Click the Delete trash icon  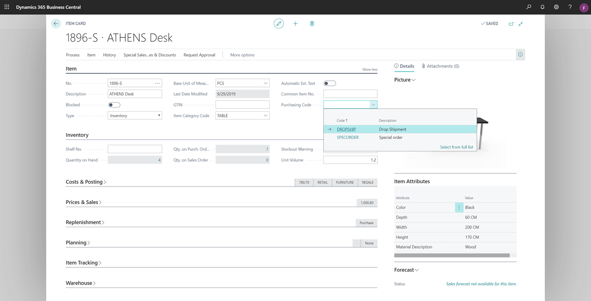pos(311,23)
